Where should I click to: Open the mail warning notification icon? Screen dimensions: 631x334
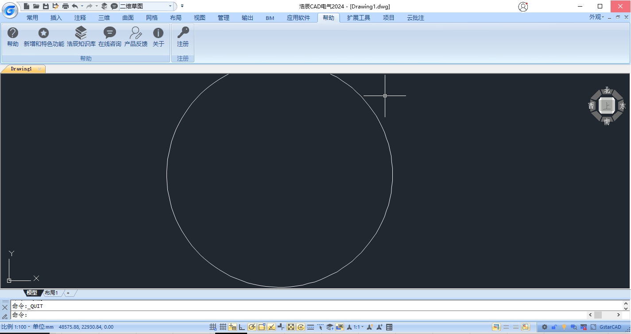[x=584, y=327]
